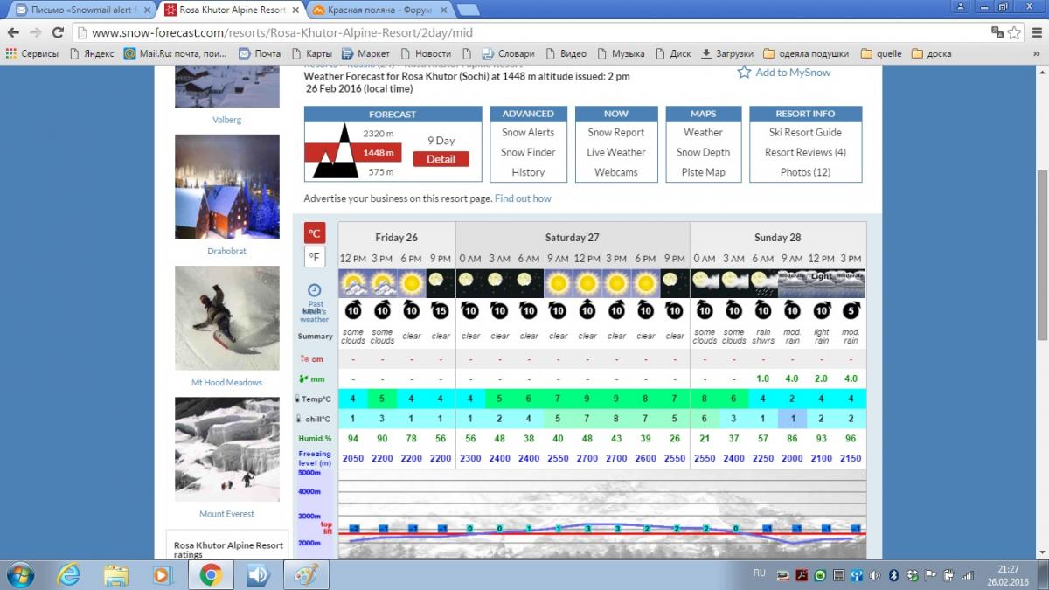Open the одеяла подушки bookmark folder

(x=807, y=53)
